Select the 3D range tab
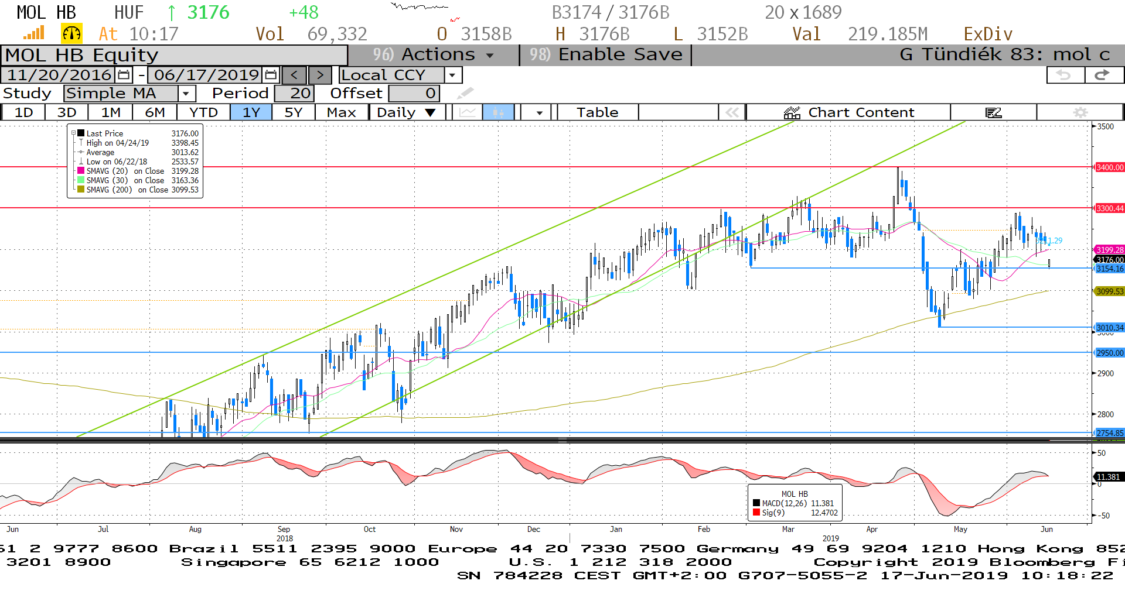The height and width of the screenshot is (608, 1125). tap(67, 112)
